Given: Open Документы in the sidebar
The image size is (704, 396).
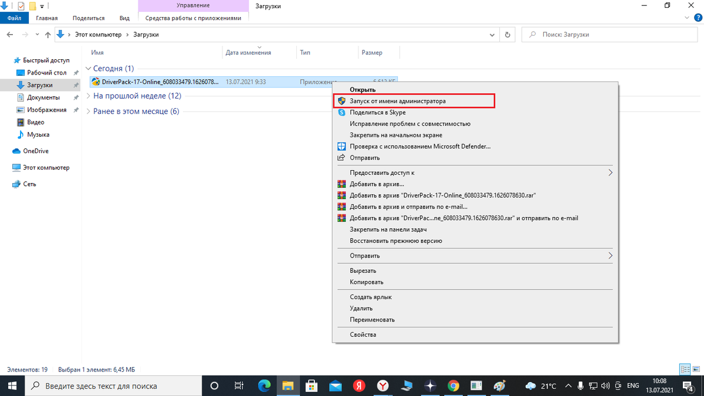Looking at the screenshot, I should (43, 97).
